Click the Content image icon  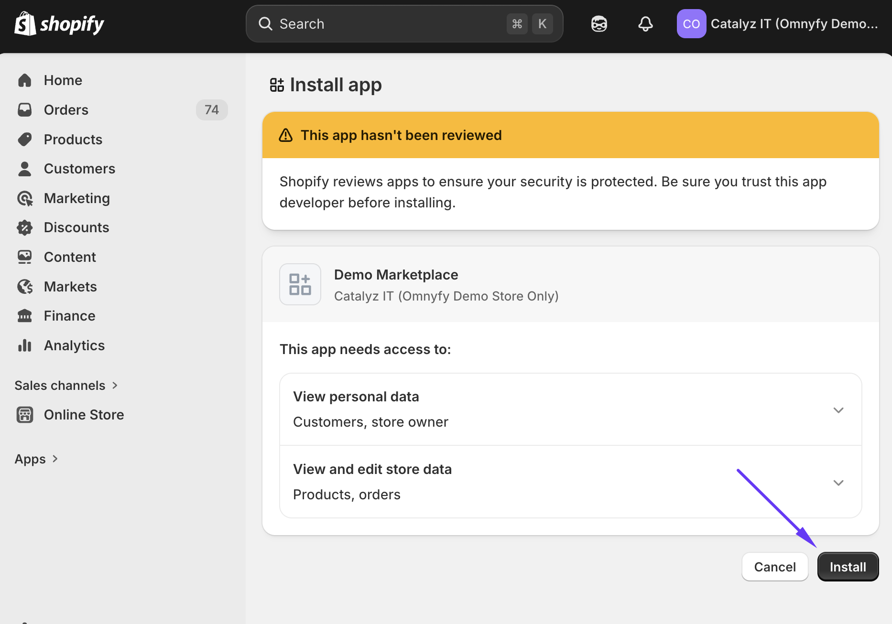pos(25,257)
